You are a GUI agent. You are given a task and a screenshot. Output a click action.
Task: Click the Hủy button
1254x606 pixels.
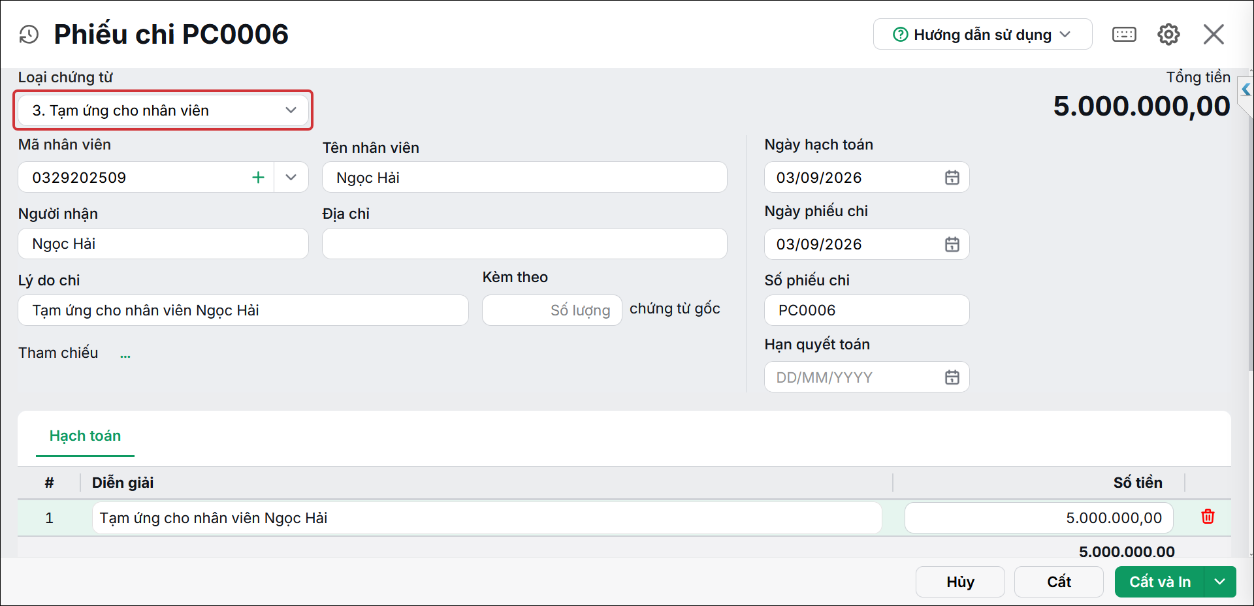coord(960,582)
